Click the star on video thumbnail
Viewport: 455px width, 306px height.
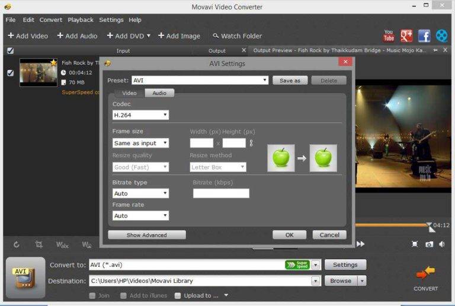coord(54,62)
